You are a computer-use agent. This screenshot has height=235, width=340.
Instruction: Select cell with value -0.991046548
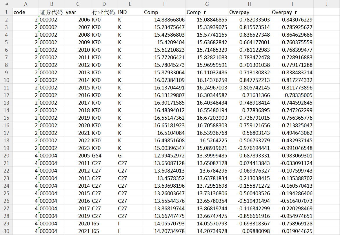point(292,148)
